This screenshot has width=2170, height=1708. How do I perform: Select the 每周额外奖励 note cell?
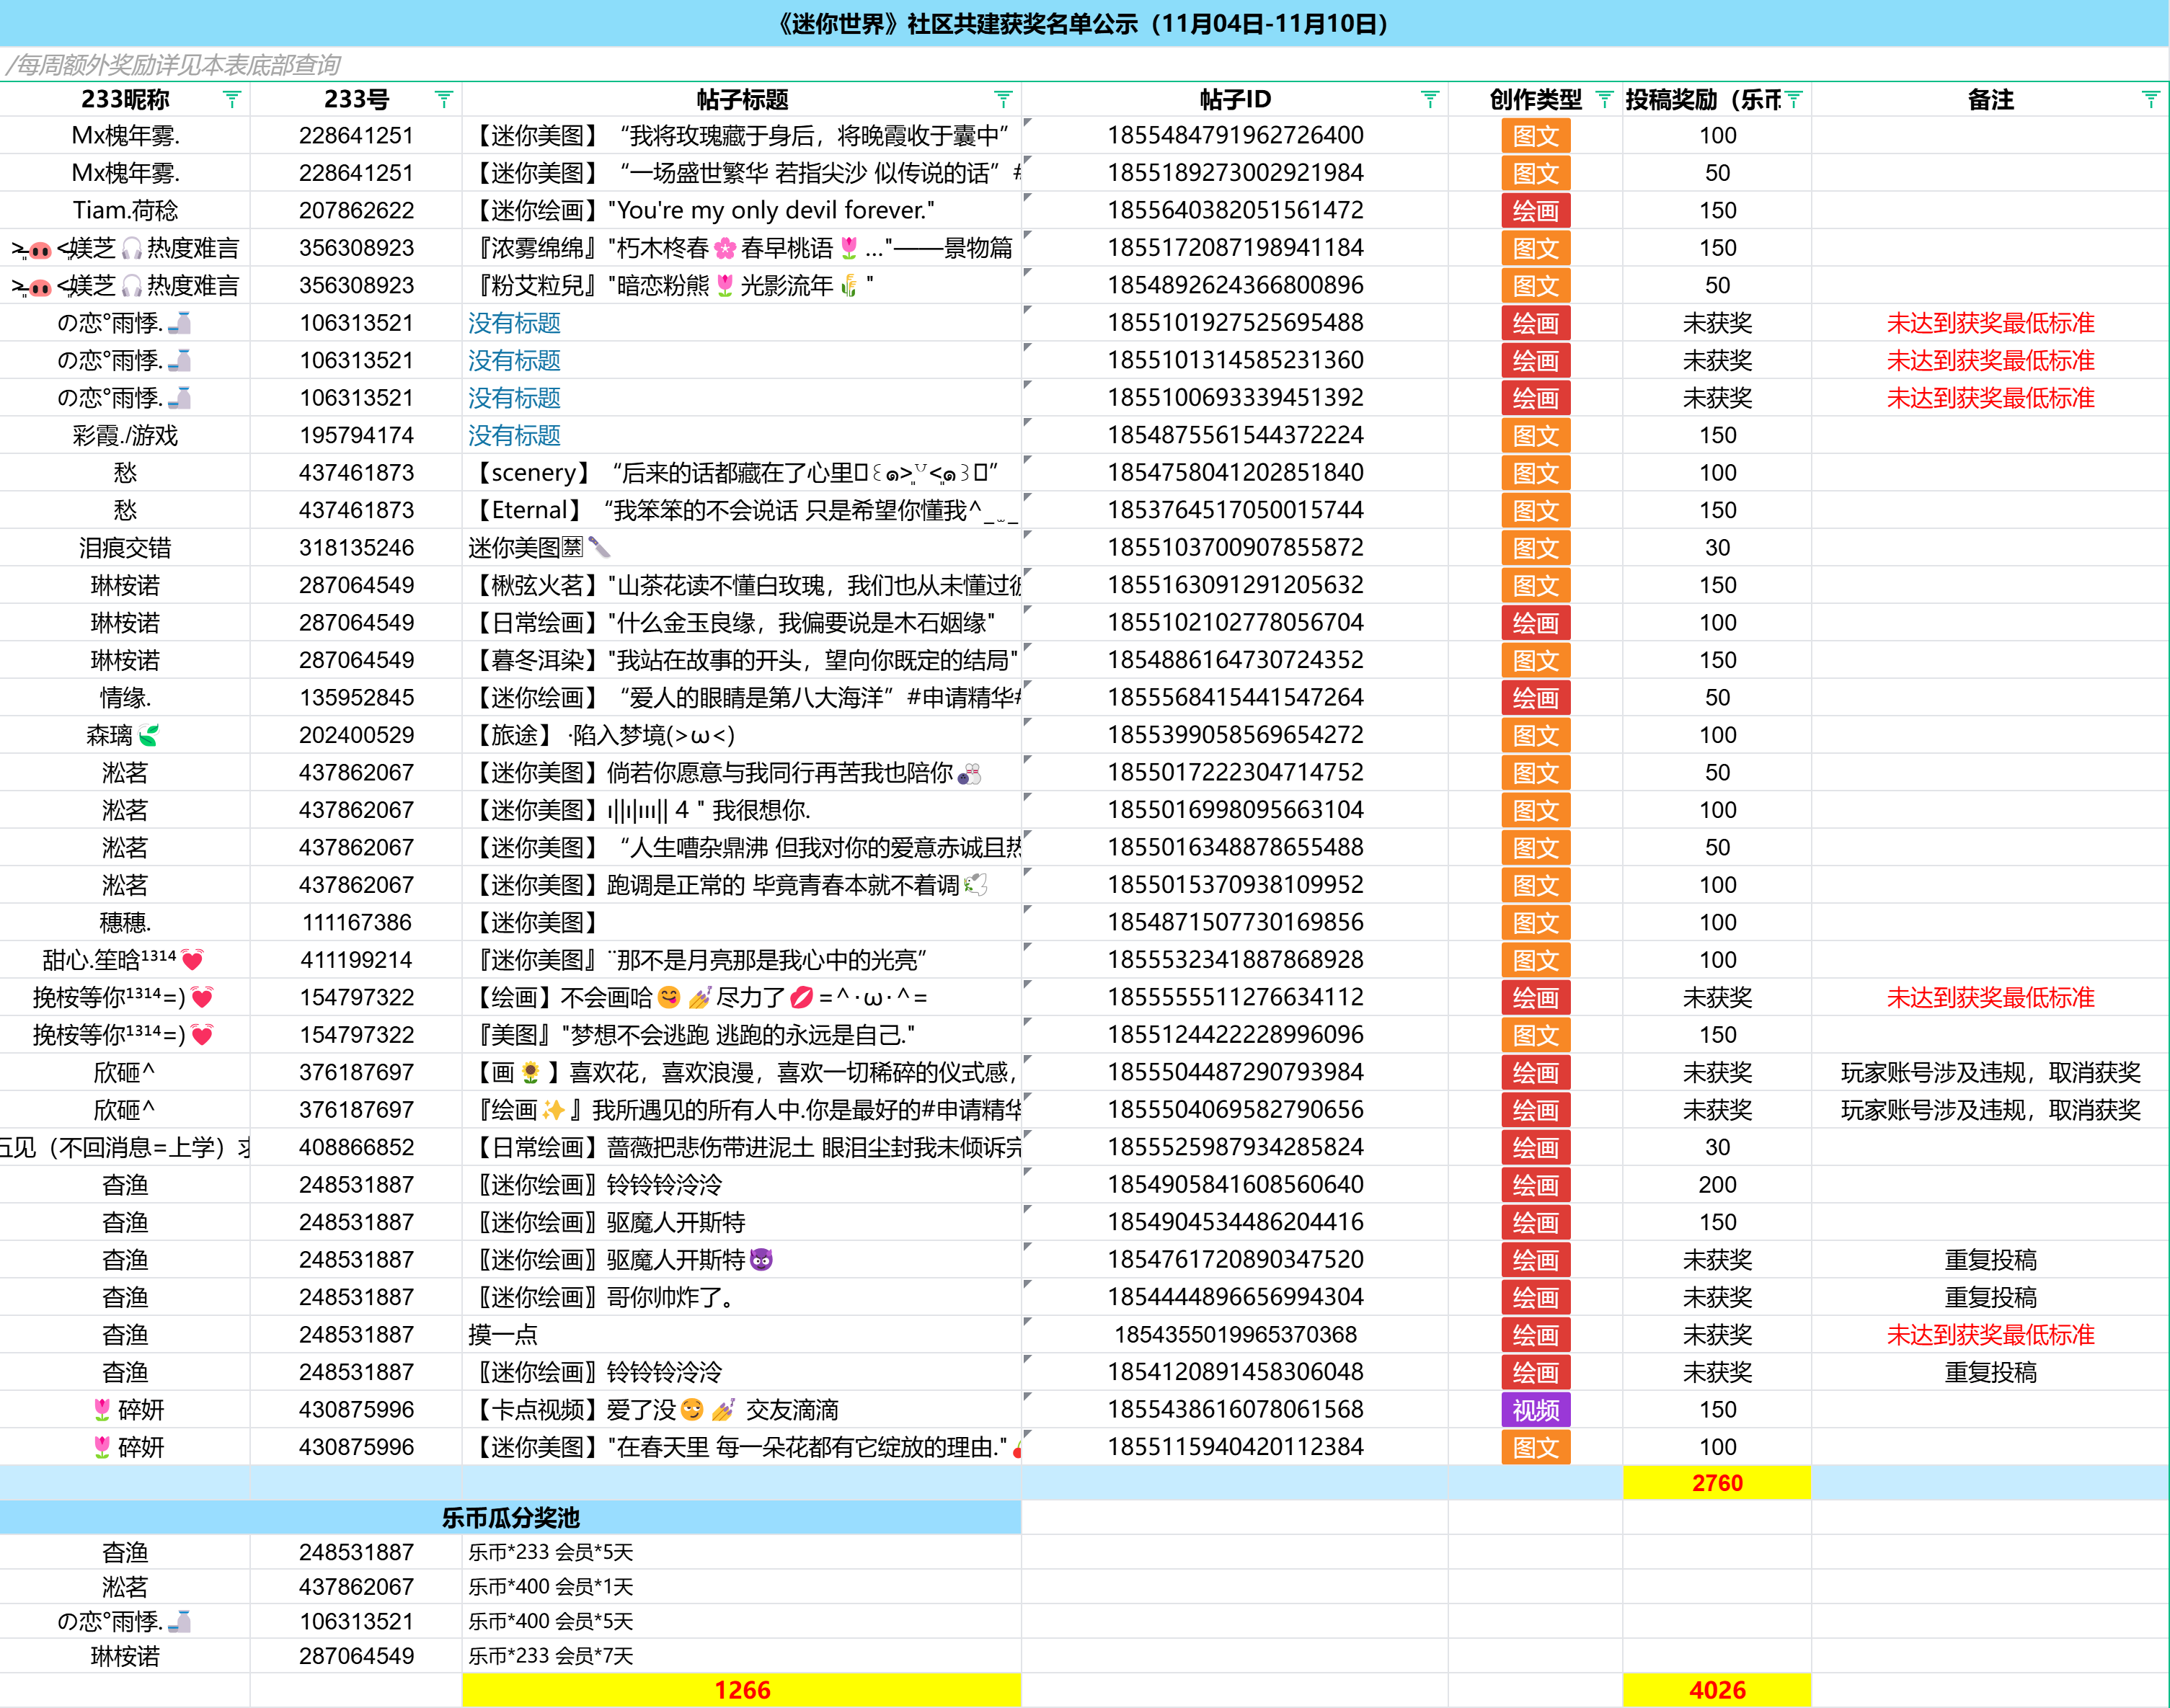174,65
